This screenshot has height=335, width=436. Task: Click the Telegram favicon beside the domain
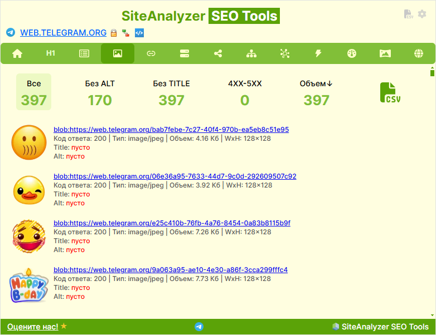click(11, 32)
